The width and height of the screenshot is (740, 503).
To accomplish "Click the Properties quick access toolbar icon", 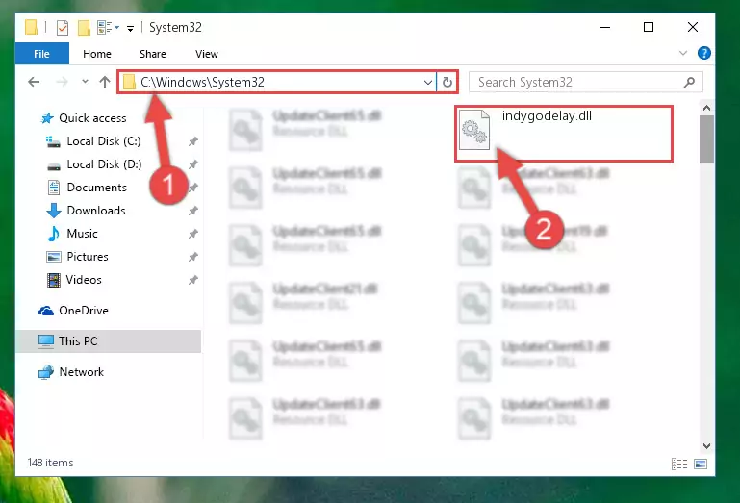I will [63, 28].
